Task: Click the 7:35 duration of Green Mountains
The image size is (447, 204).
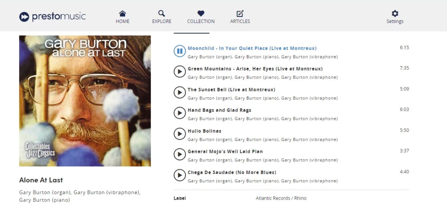Action: click(404, 68)
